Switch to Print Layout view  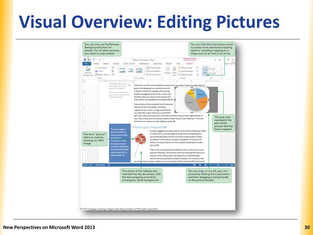click(200, 165)
